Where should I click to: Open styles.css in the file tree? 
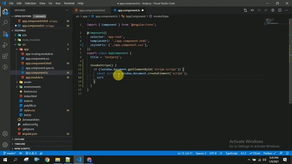(x=29, y=110)
